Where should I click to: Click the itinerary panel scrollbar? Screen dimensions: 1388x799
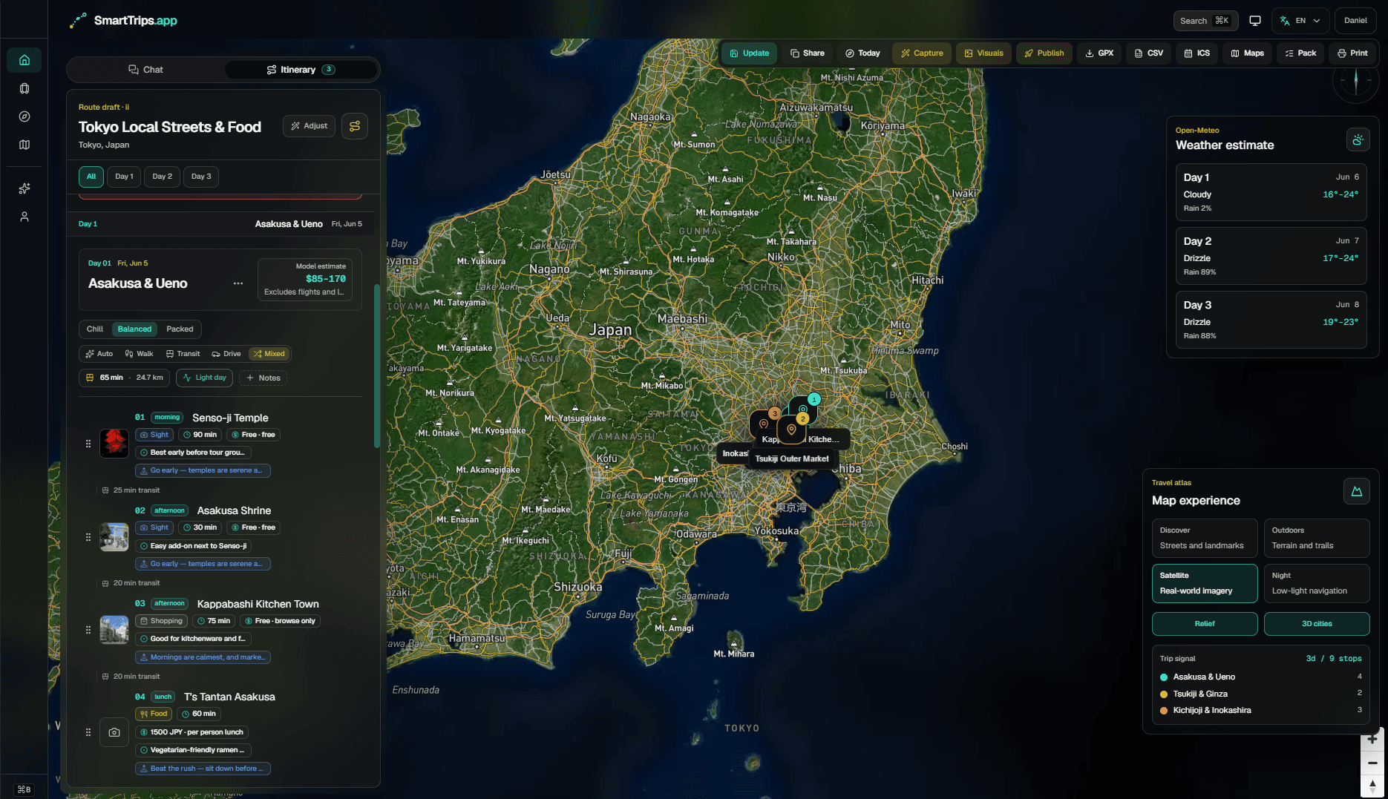click(x=376, y=366)
